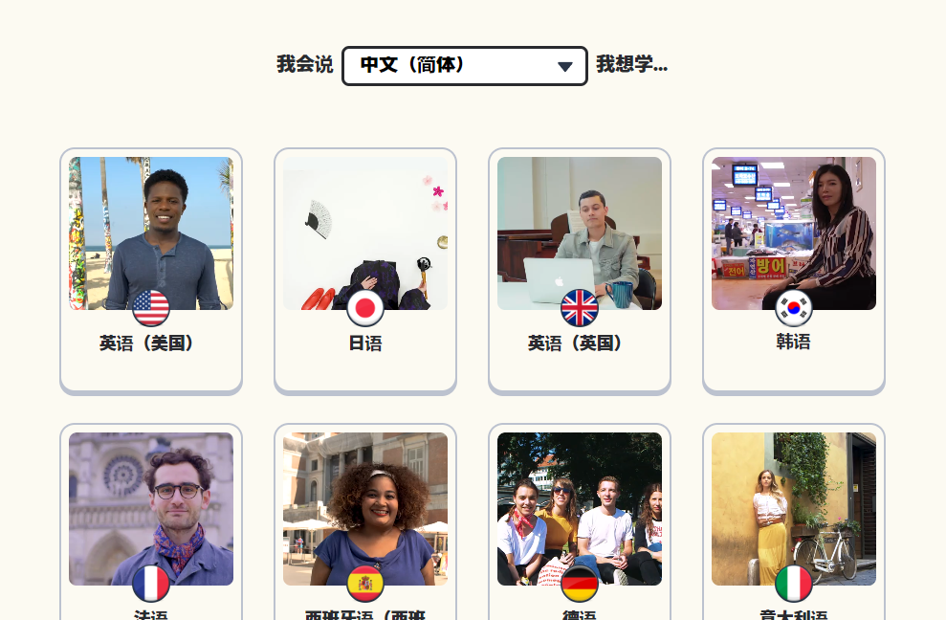Click the dropdown arrow in language selector

[x=564, y=66]
